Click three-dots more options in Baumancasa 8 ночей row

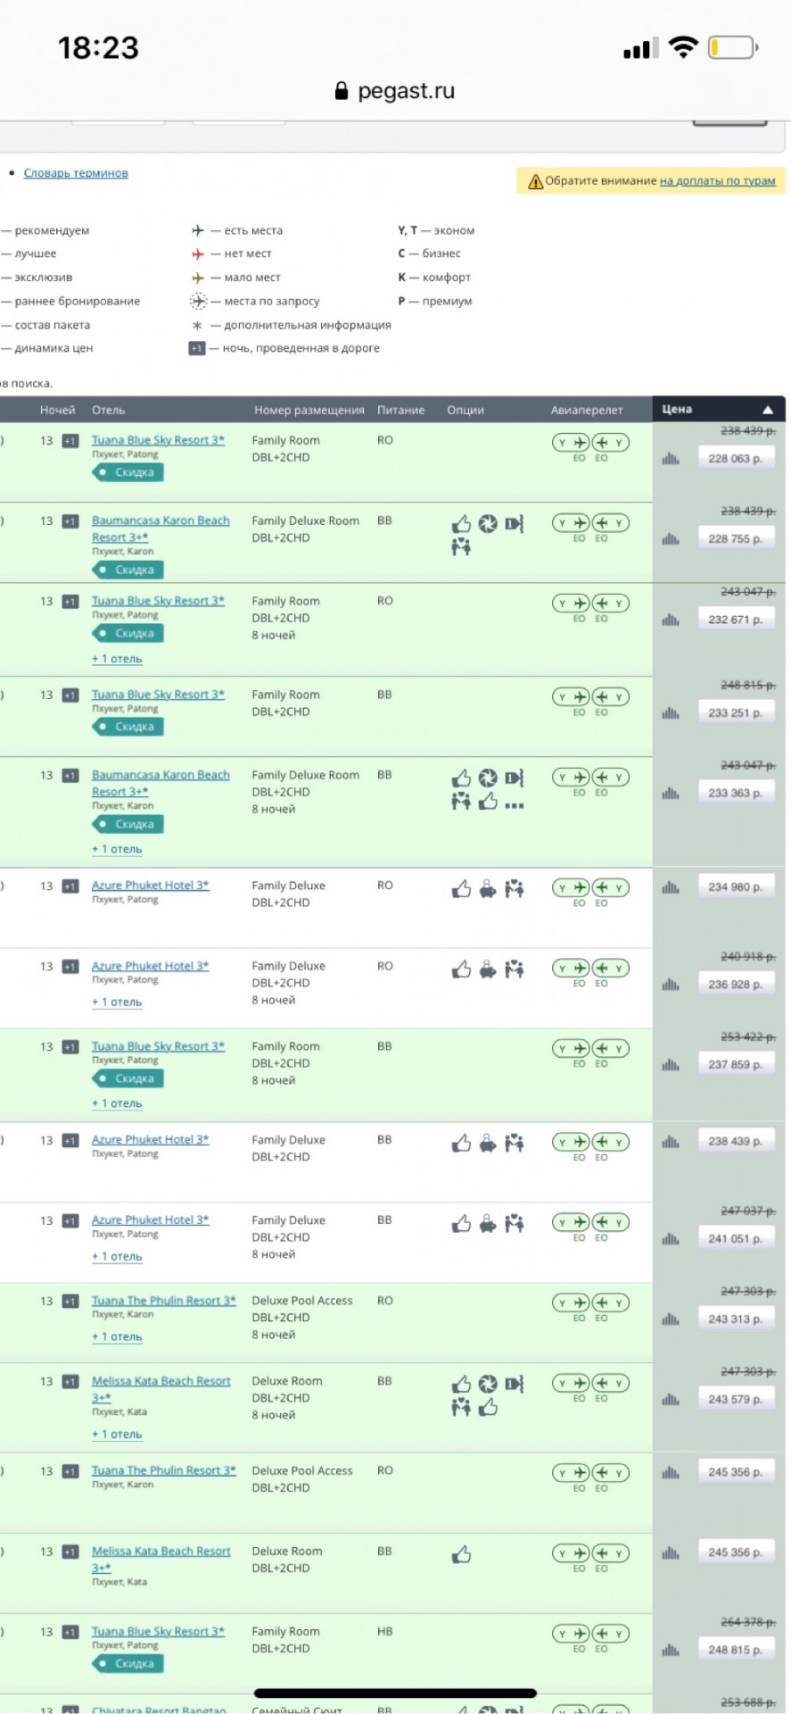click(514, 805)
